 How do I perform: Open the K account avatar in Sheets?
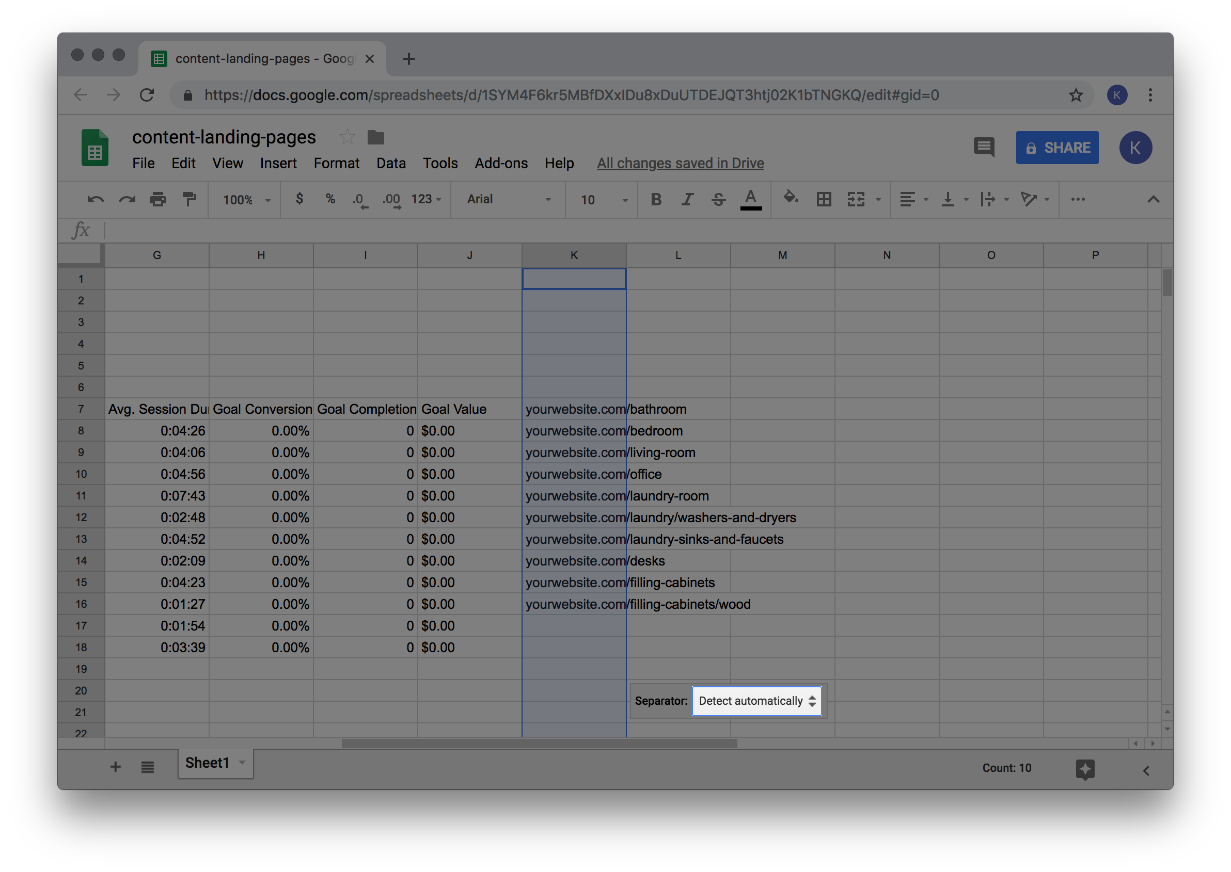tap(1135, 148)
